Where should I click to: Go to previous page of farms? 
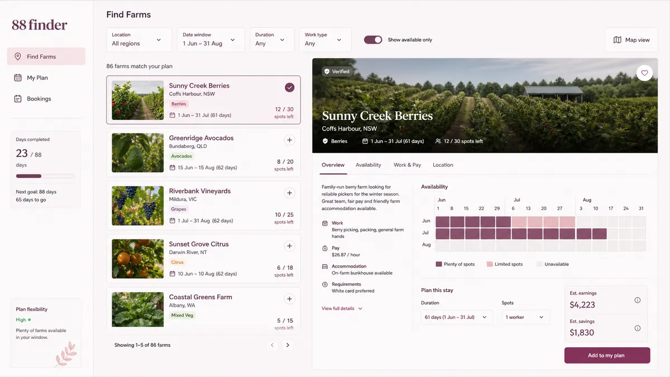point(272,345)
